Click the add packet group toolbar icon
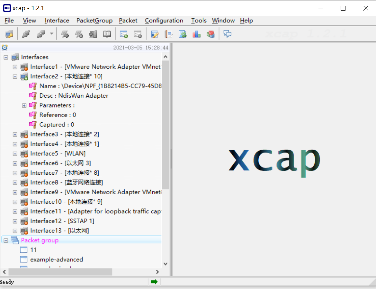This screenshot has width=376, height=289. [x=123, y=34]
